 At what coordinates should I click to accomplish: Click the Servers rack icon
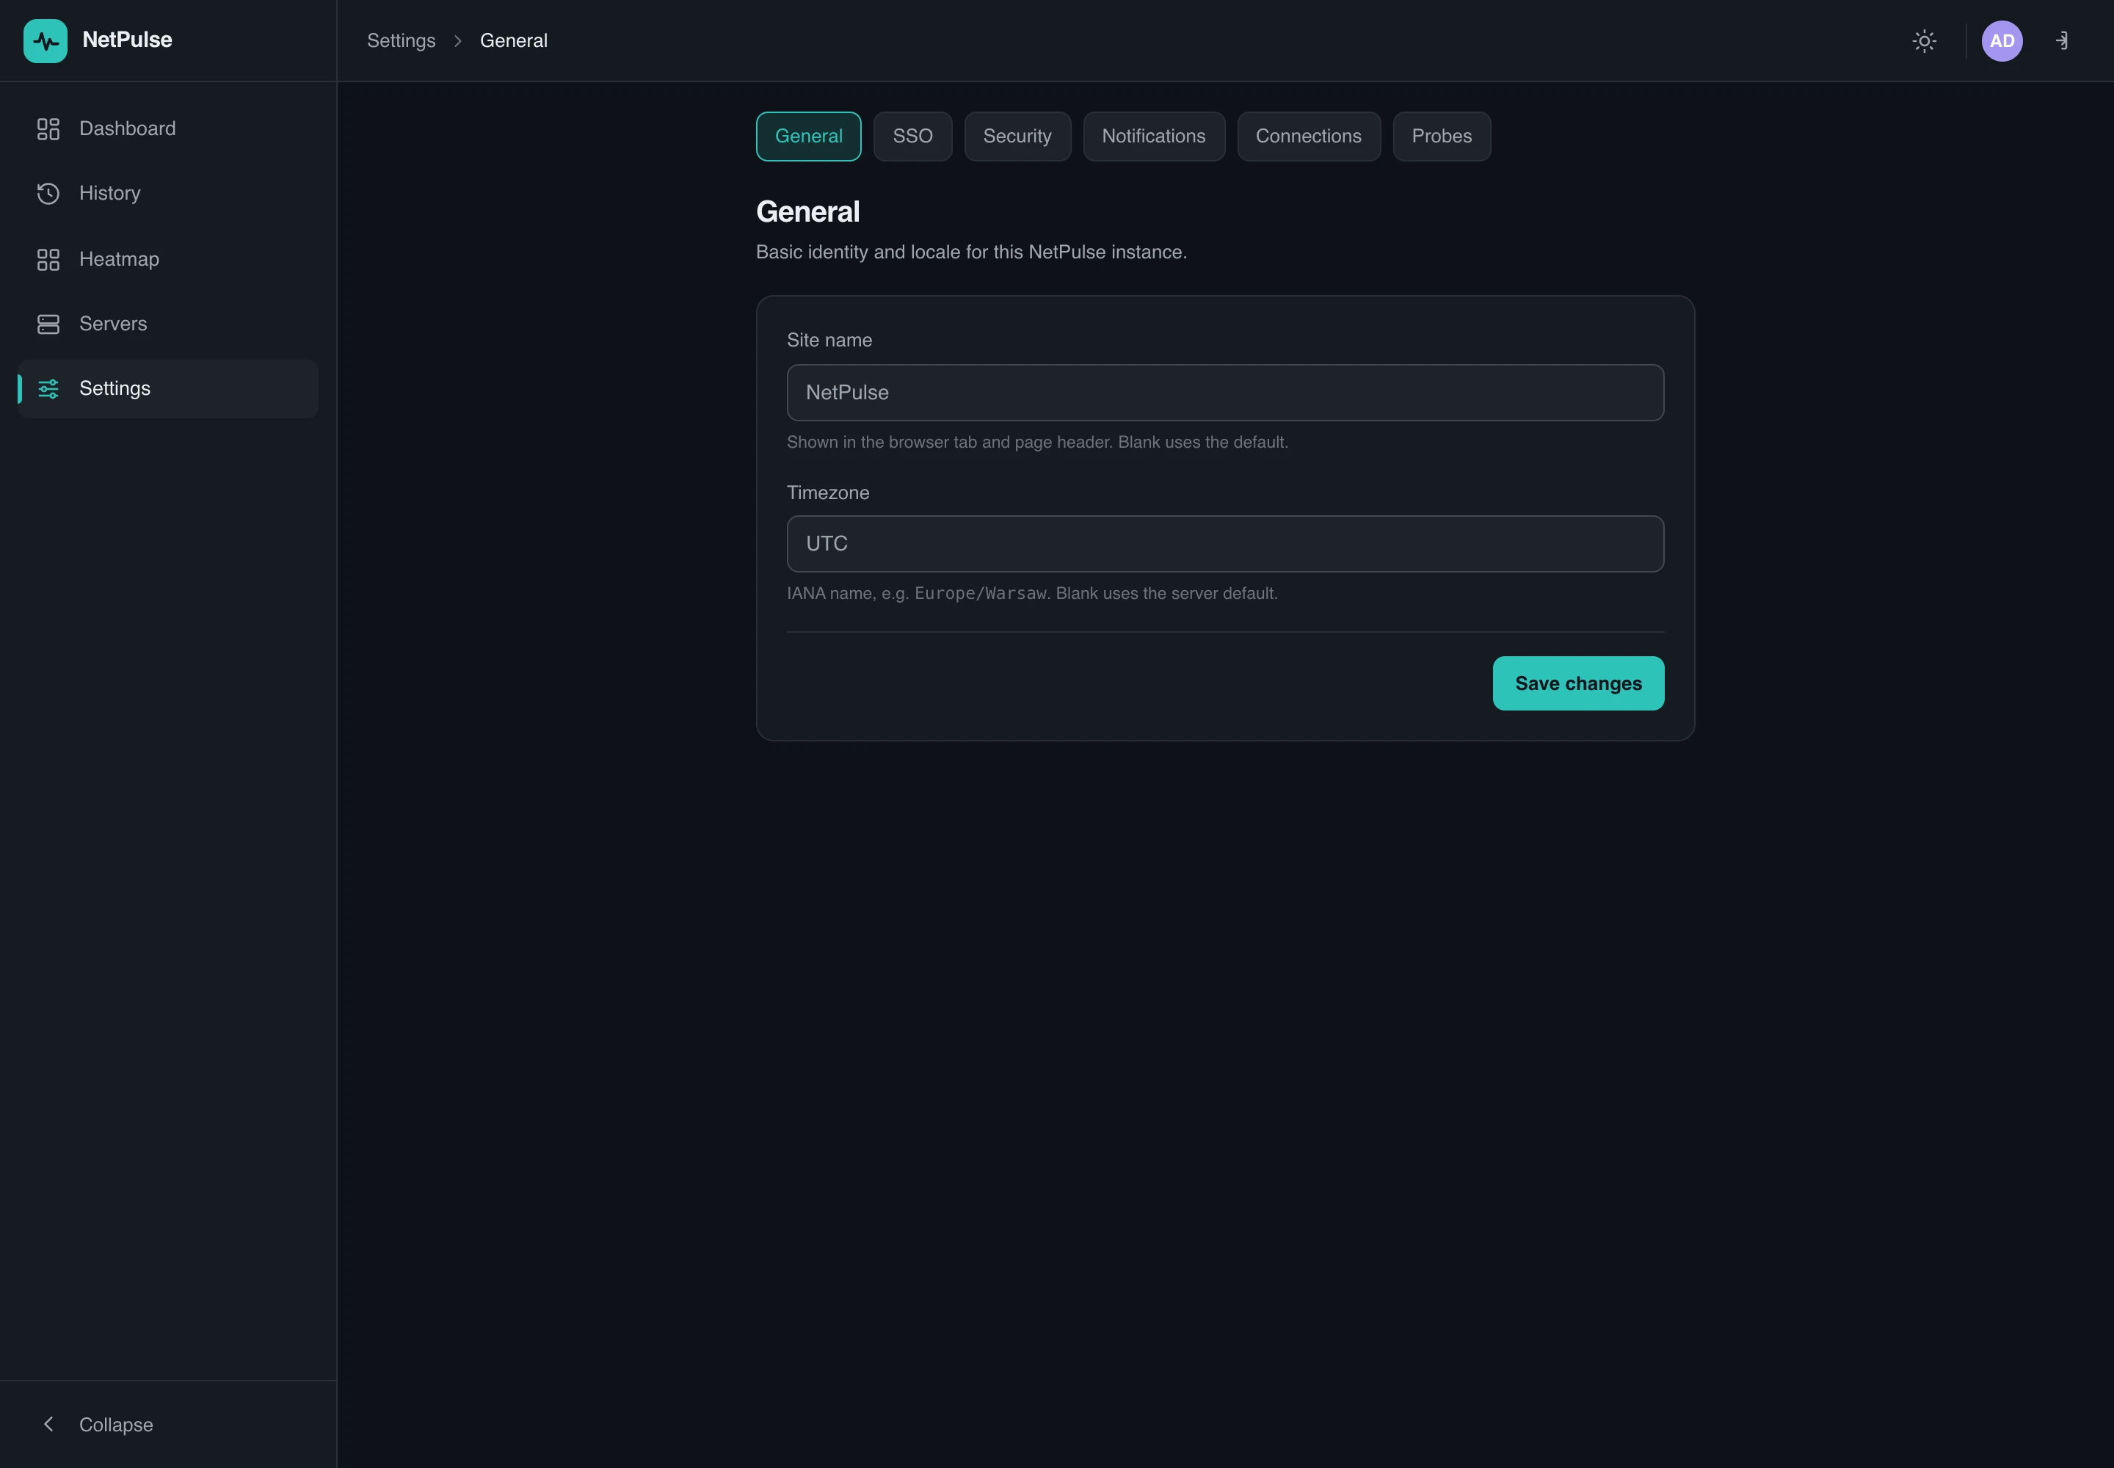[x=48, y=324]
